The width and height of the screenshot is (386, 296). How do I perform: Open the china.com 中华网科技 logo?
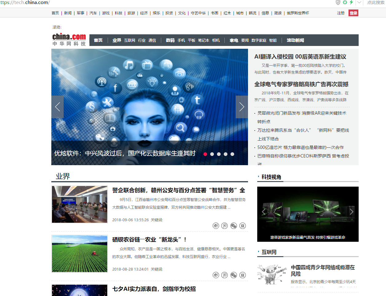pos(69,40)
